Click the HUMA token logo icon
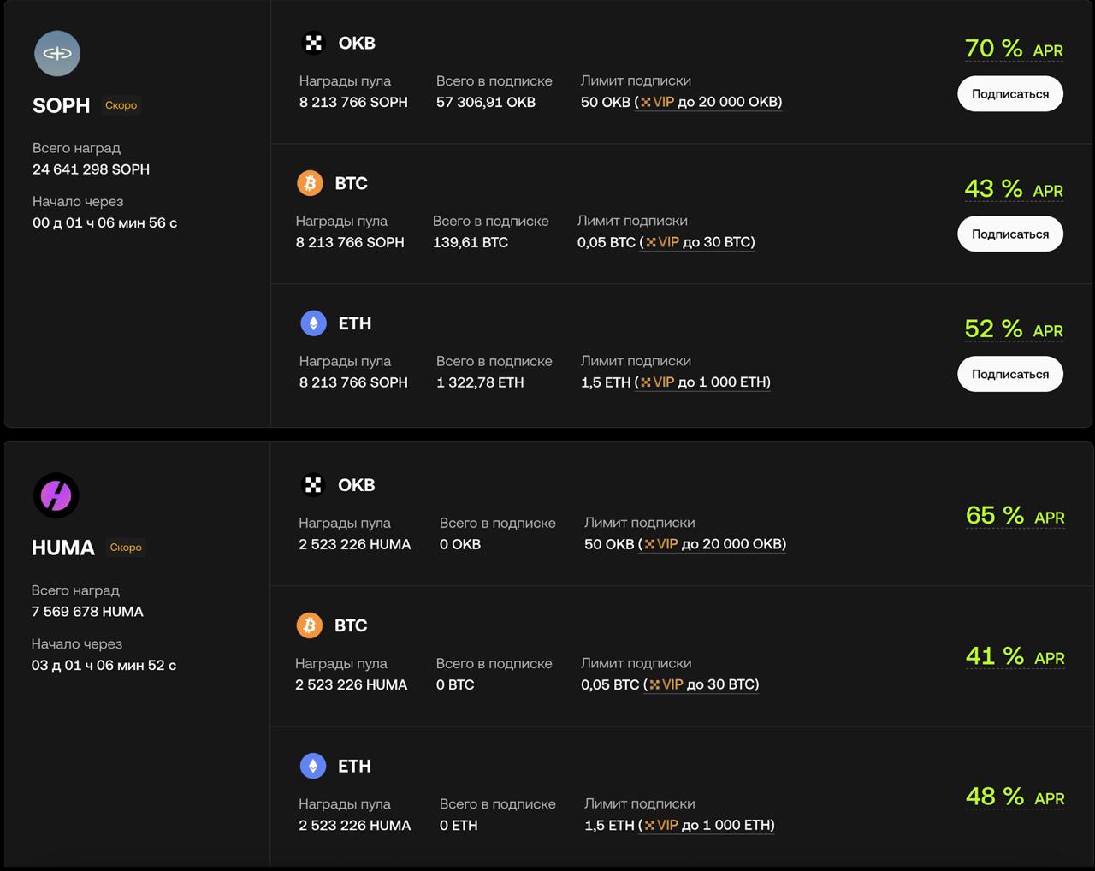This screenshot has height=871, width=1095. (56, 495)
